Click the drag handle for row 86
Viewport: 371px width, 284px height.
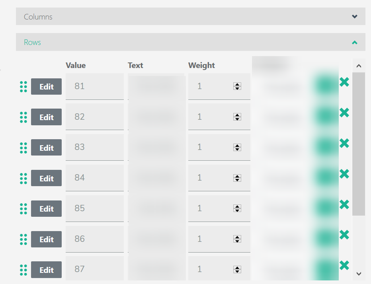(x=23, y=239)
